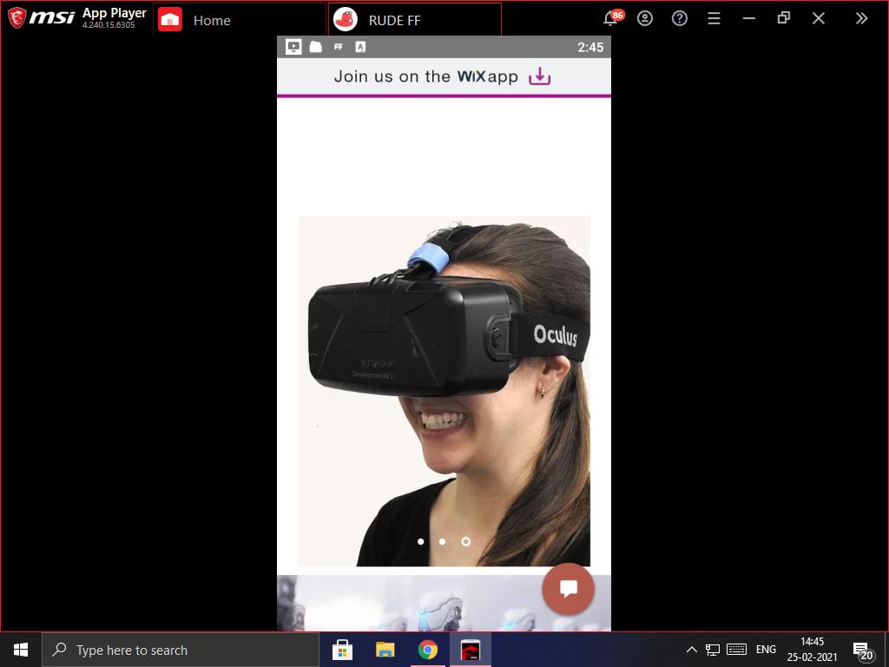889x667 pixels.
Task: Click the Oculus headset slide image
Action: [444, 391]
